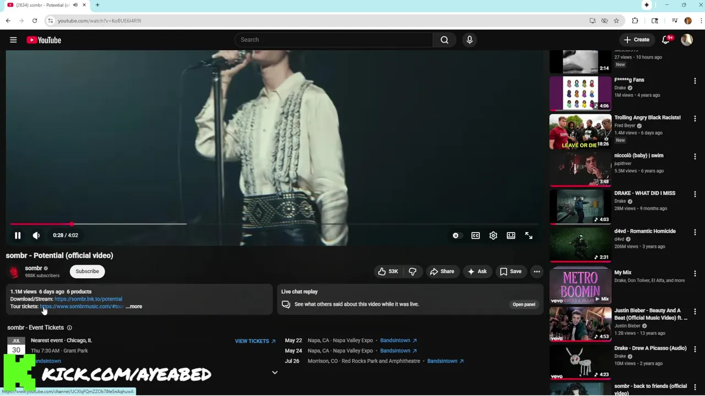This screenshot has width=705, height=396.
Task: Show info about Event Tickets
Action: 69,328
